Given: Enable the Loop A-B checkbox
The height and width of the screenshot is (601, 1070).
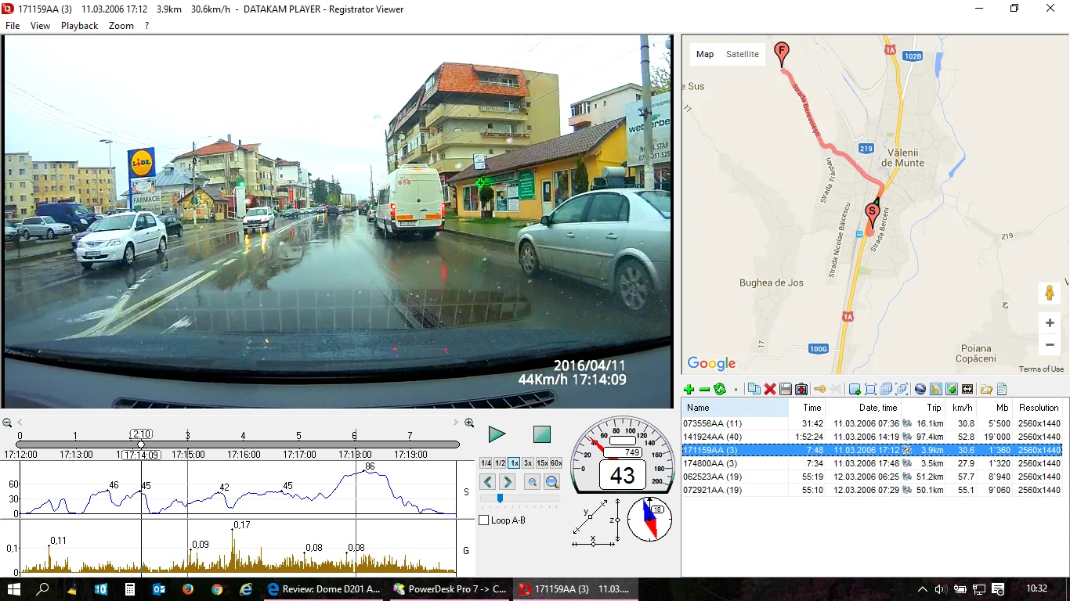Looking at the screenshot, I should pyautogui.click(x=484, y=520).
